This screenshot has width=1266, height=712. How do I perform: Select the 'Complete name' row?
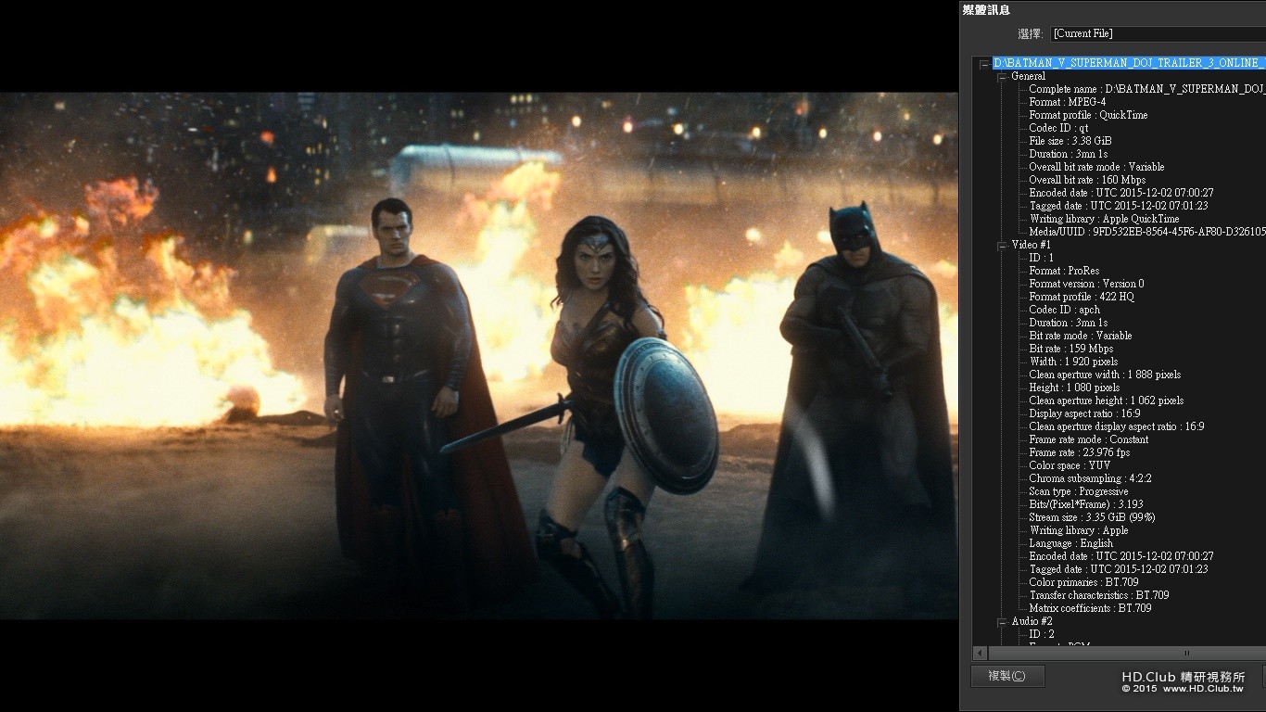1147,89
